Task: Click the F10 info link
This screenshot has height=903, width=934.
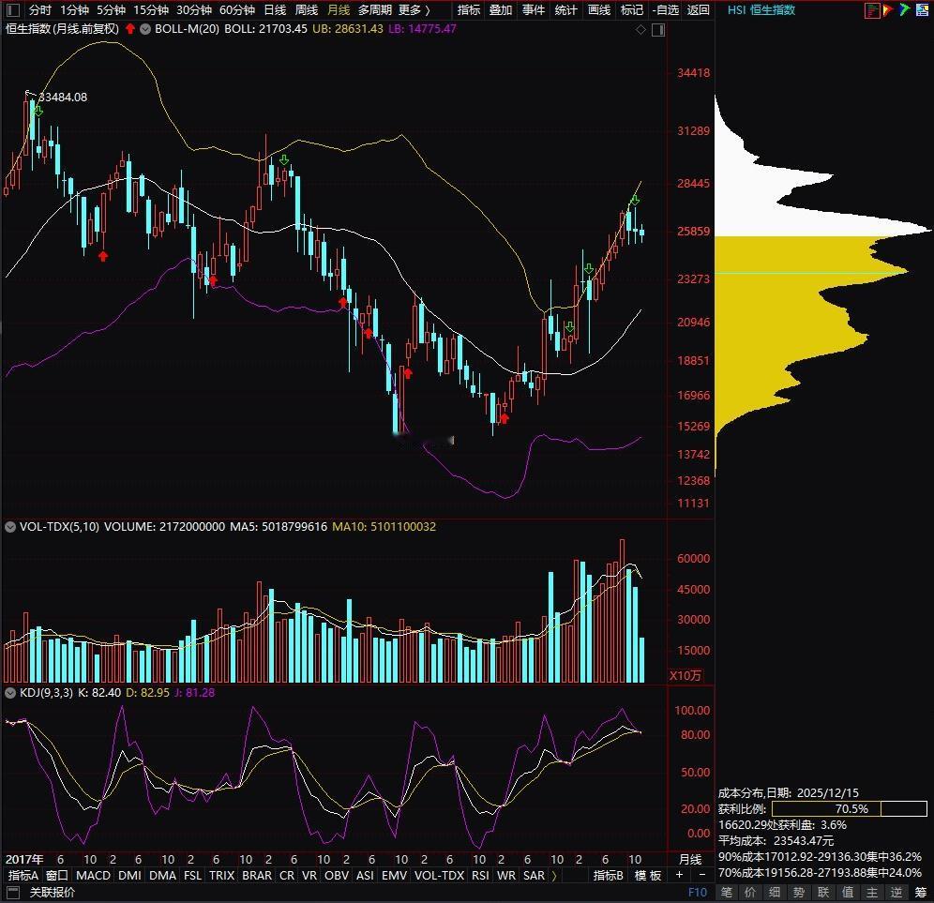Action: tap(698, 893)
